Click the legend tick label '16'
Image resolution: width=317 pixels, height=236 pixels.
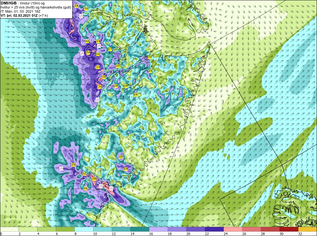[x=151, y=234]
